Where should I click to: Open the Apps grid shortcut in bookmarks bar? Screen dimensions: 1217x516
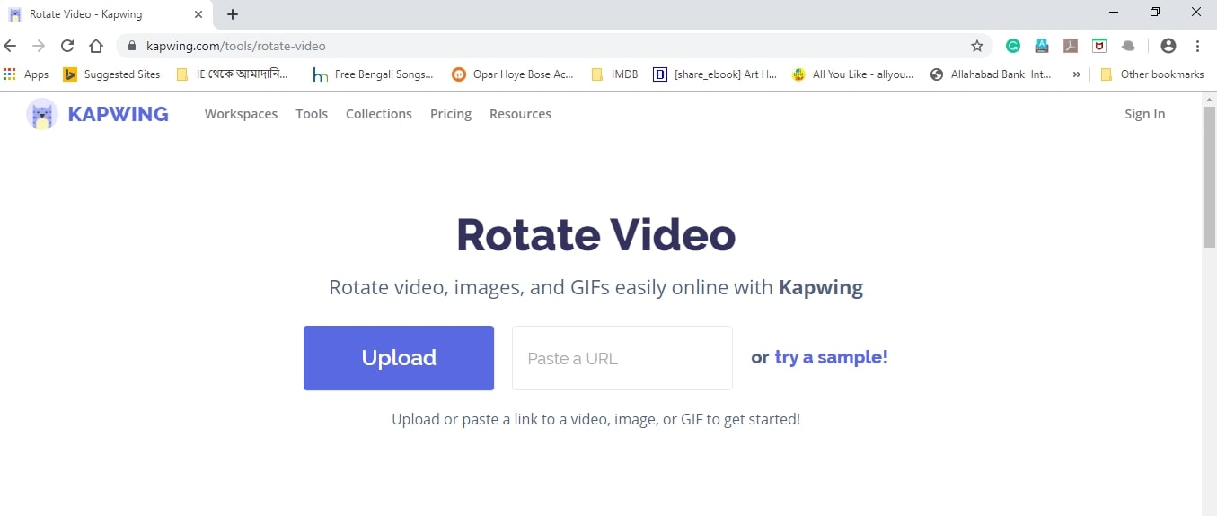click(x=26, y=74)
